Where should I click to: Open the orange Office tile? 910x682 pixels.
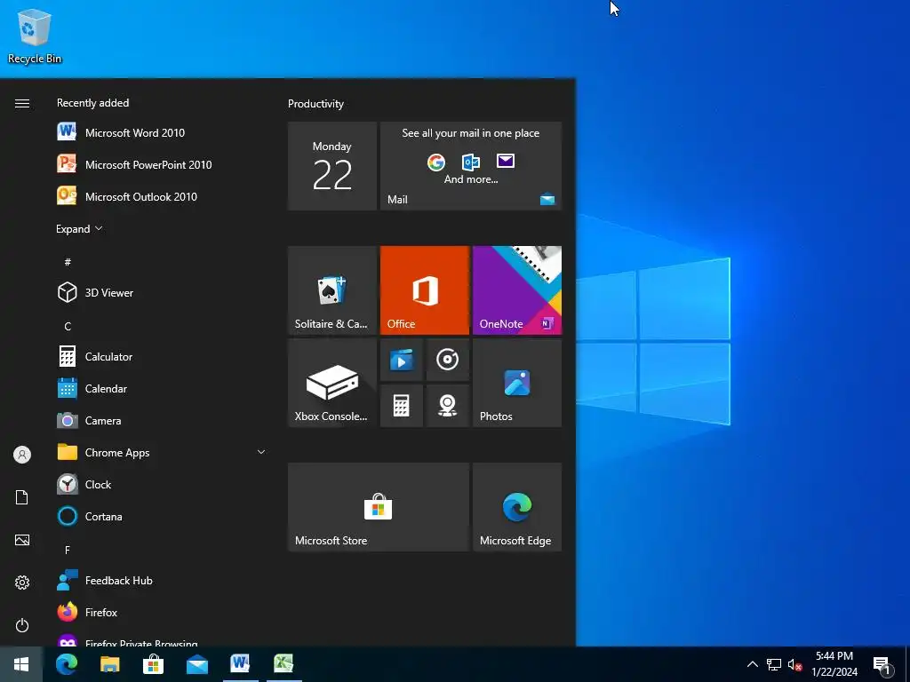pyautogui.click(x=424, y=290)
